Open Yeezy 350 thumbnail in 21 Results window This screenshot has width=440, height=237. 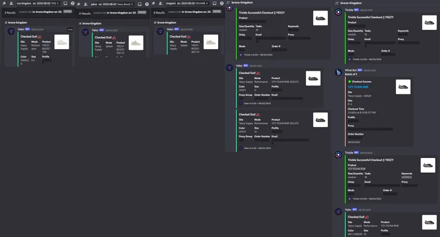click(x=136, y=43)
